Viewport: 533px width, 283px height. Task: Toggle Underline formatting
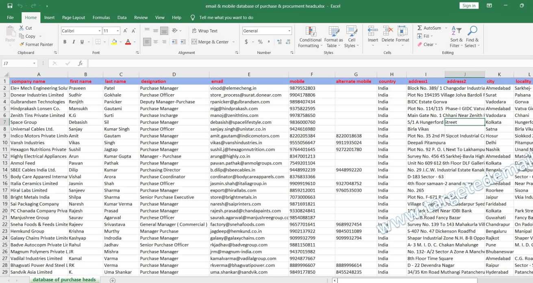click(x=82, y=42)
